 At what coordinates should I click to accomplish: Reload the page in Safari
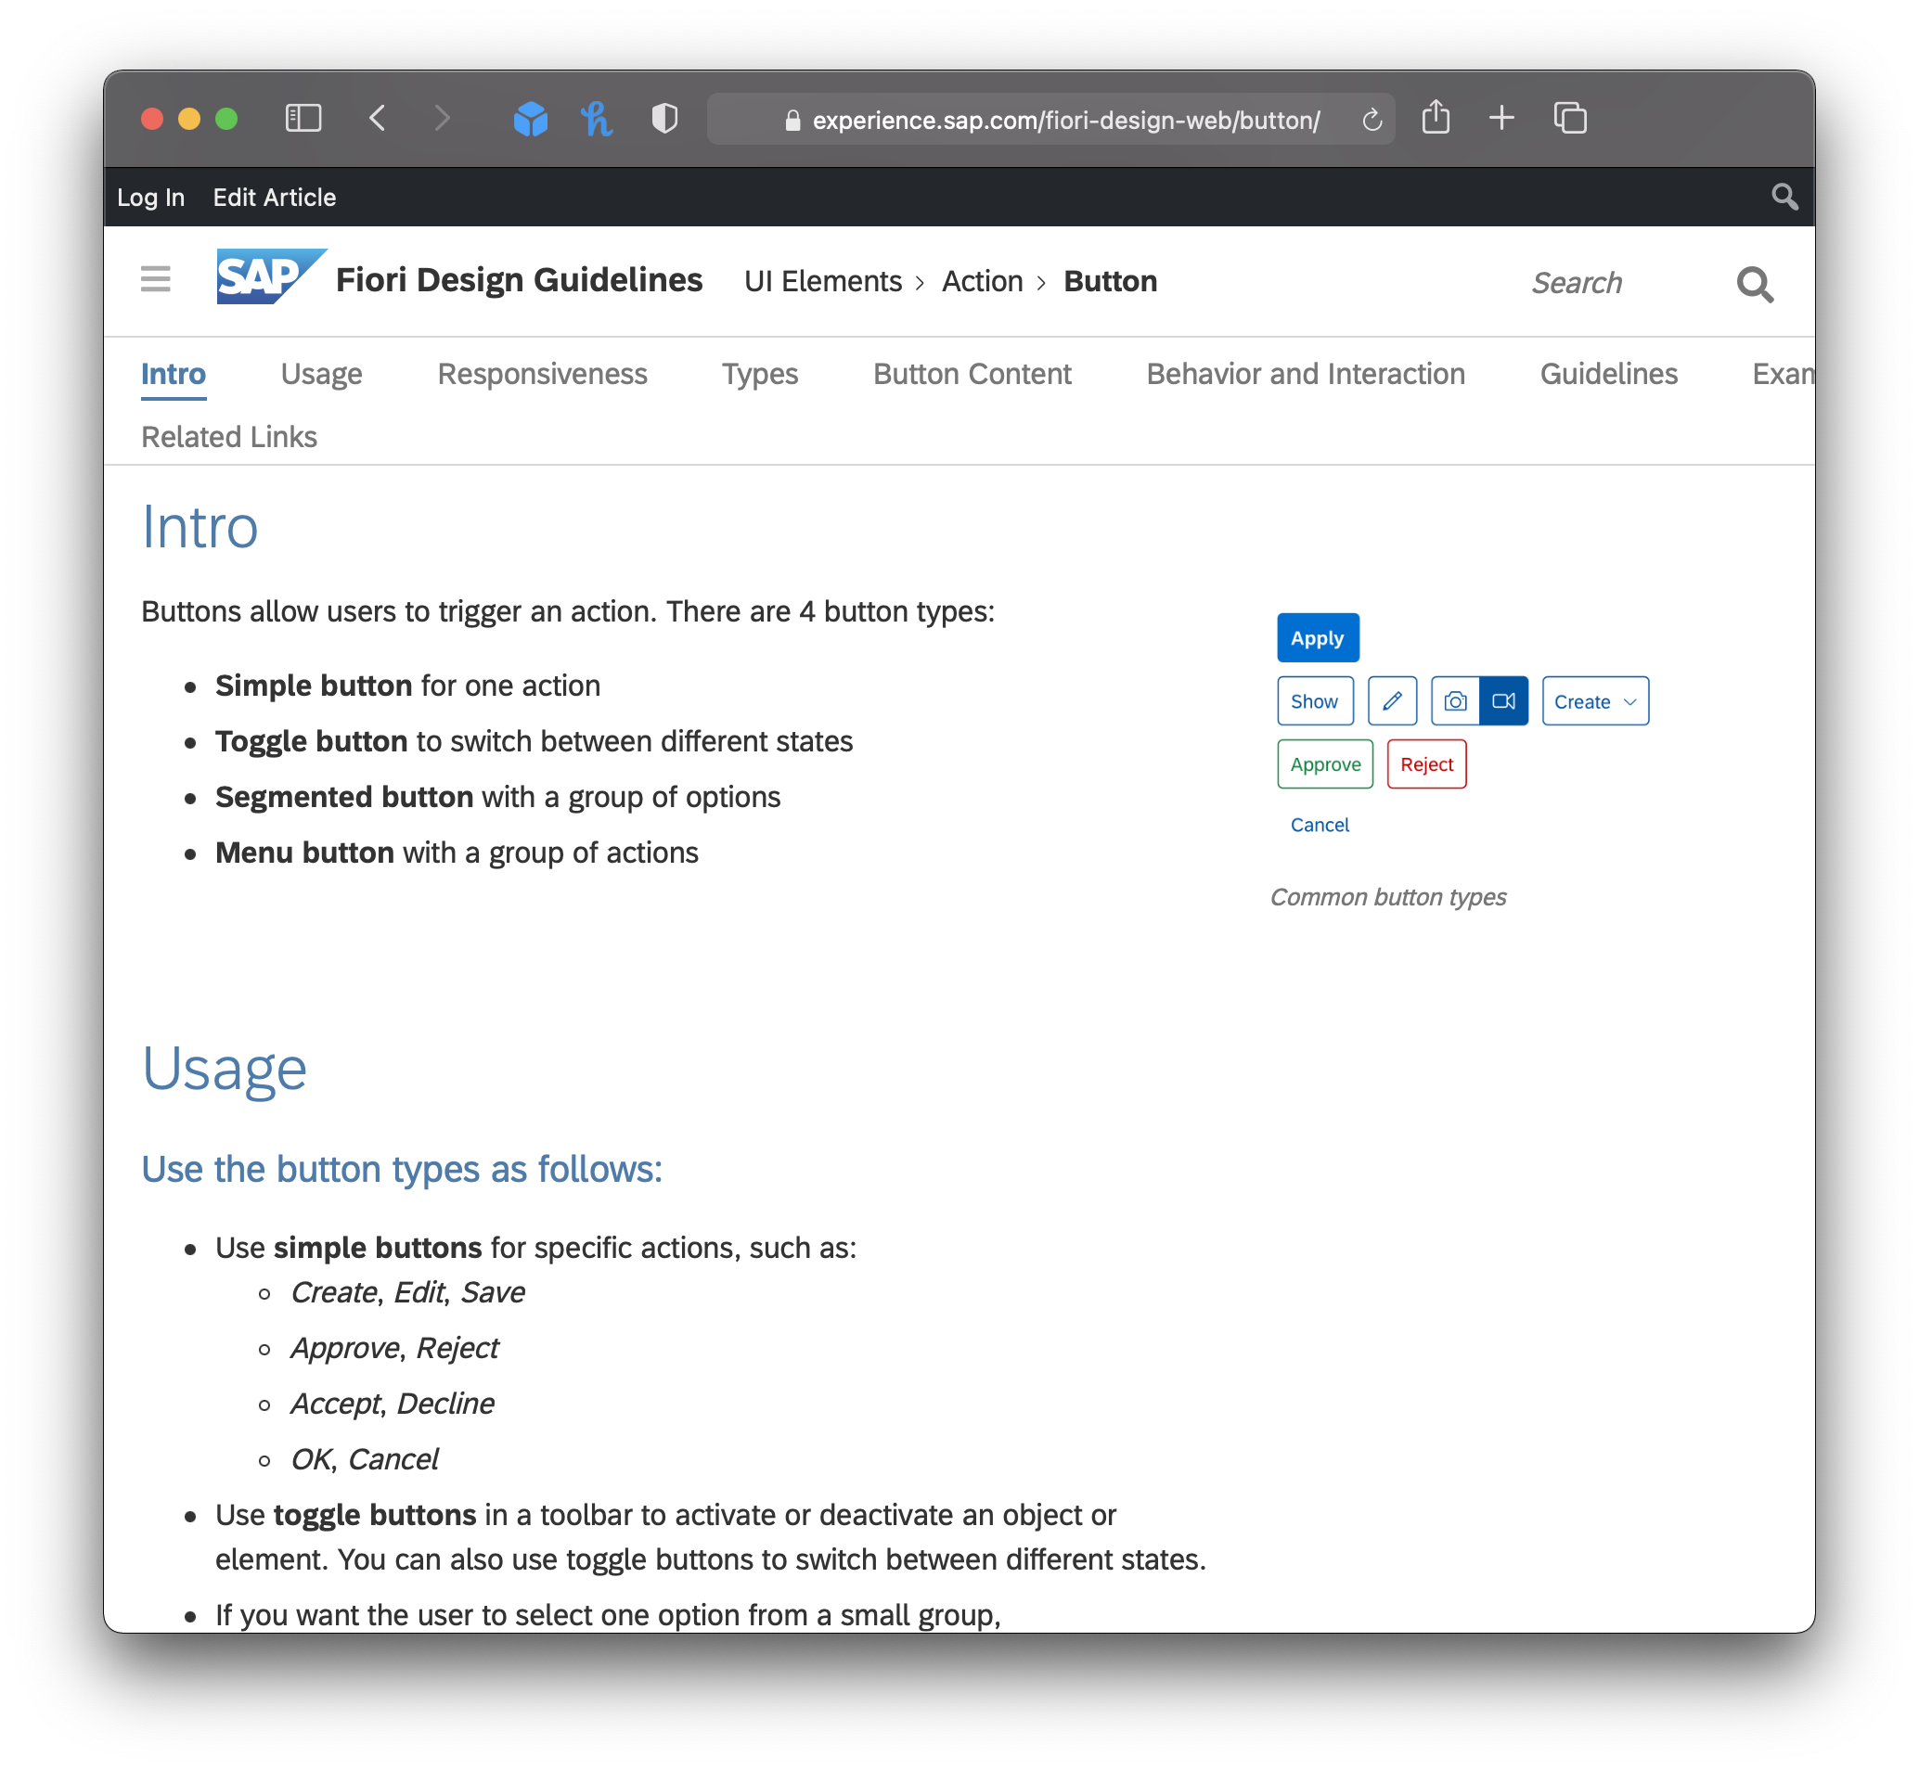click(x=1372, y=119)
